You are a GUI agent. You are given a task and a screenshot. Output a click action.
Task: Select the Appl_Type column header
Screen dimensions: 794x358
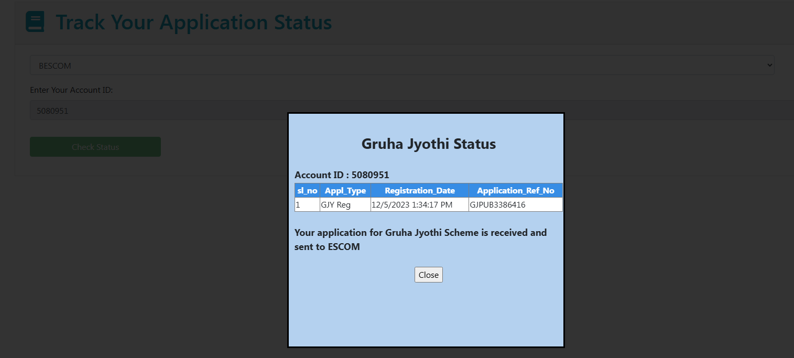point(345,190)
